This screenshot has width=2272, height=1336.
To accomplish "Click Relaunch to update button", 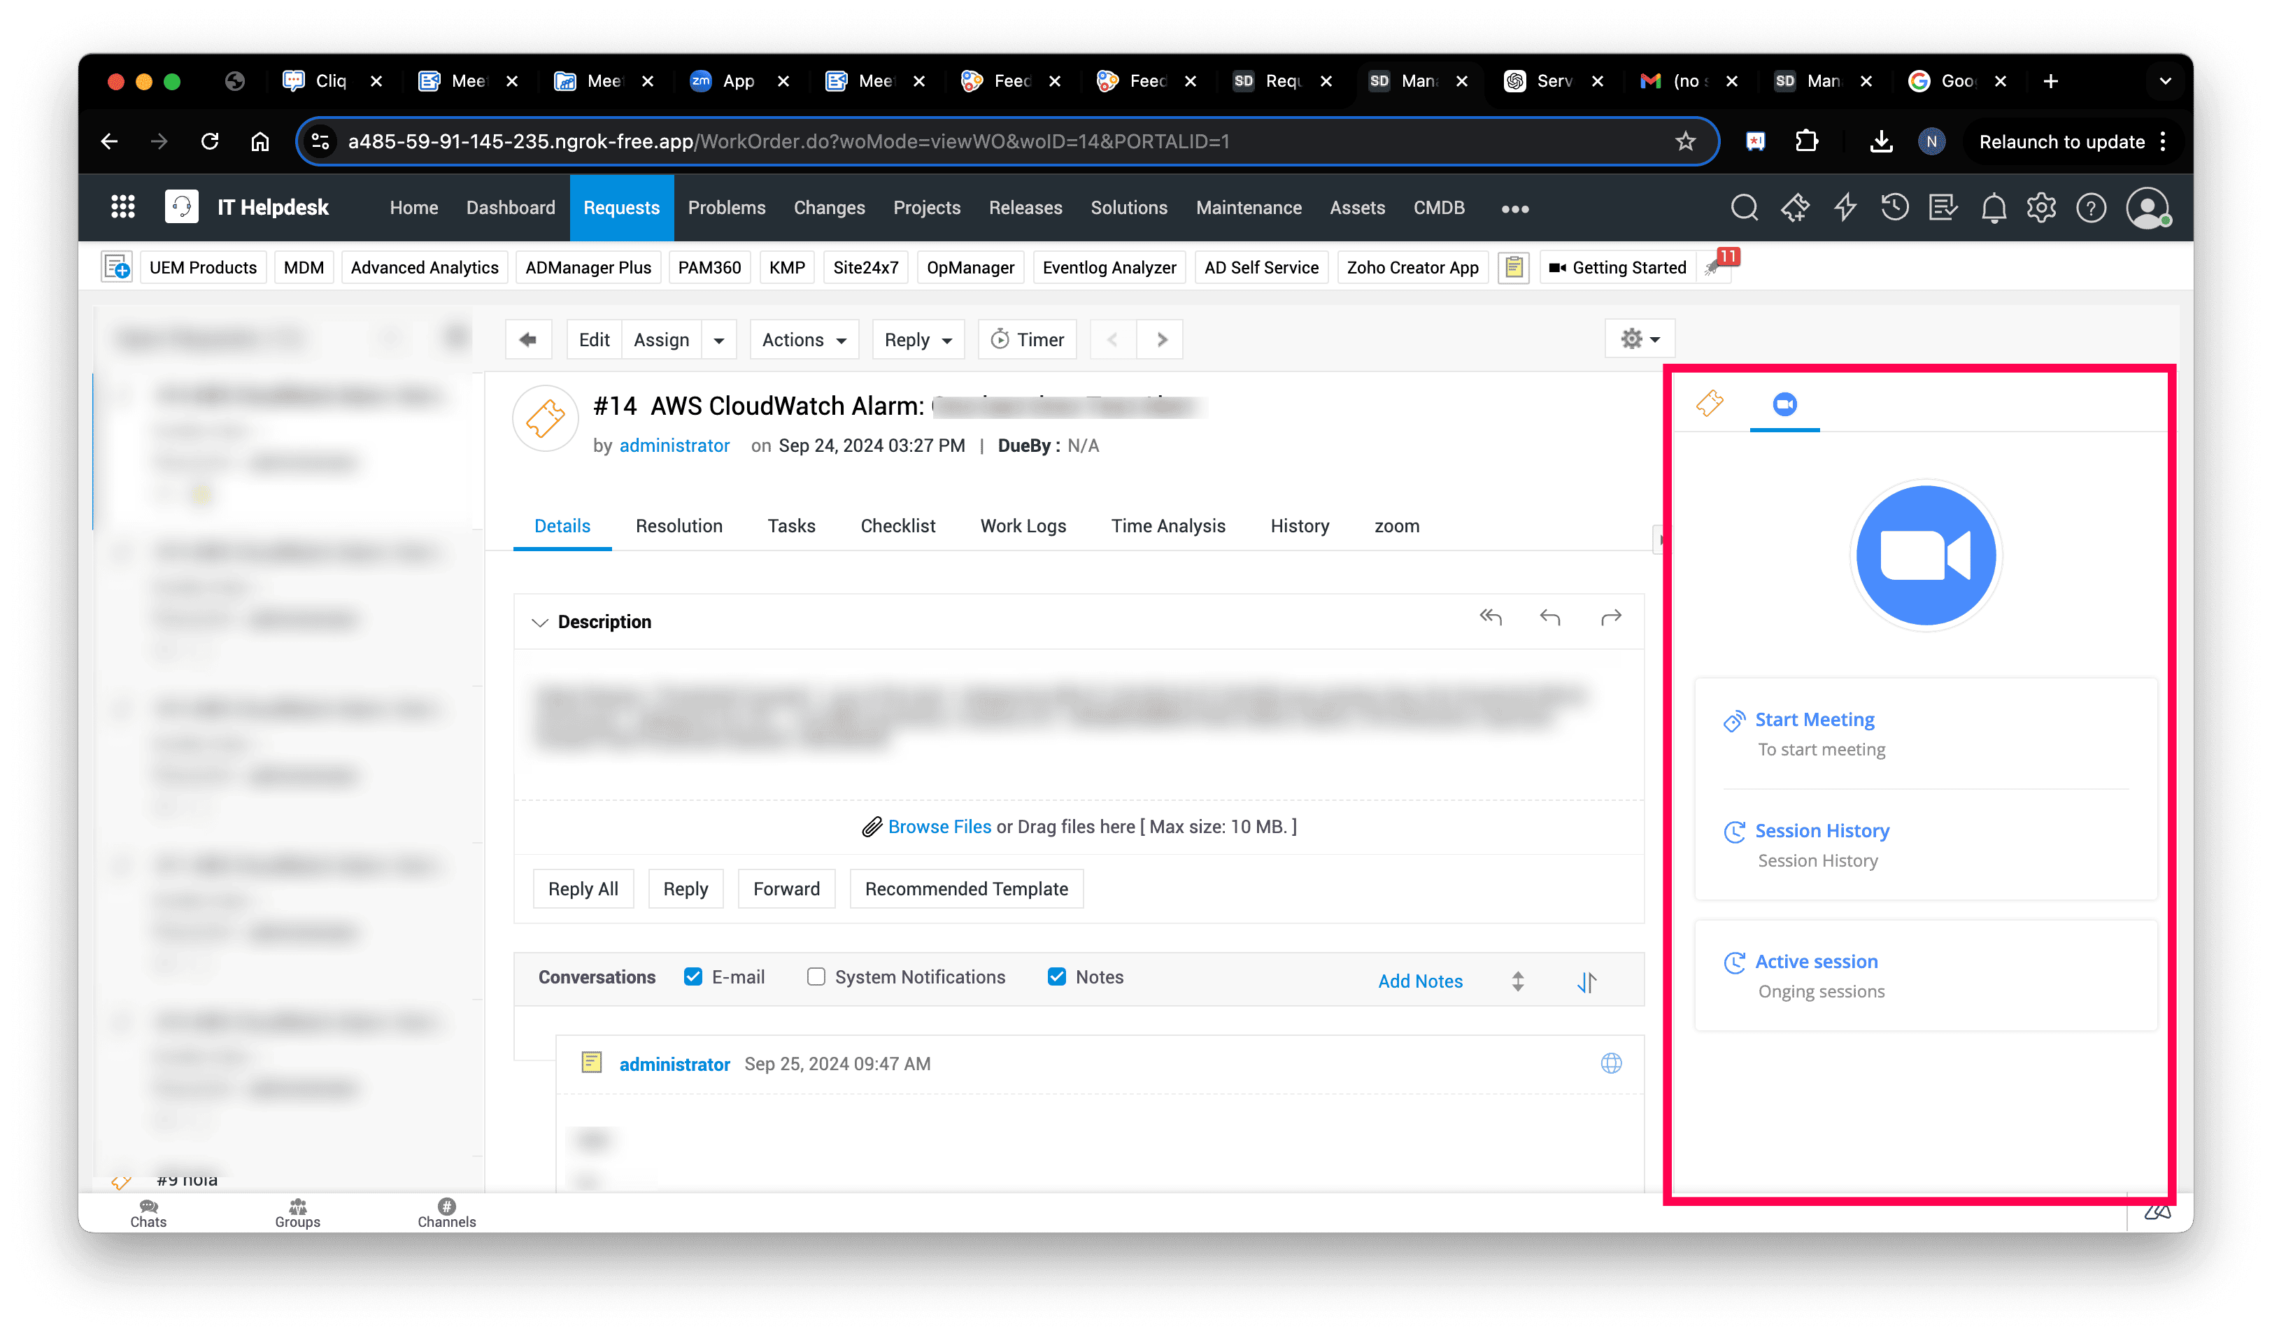I will pyautogui.click(x=2061, y=141).
